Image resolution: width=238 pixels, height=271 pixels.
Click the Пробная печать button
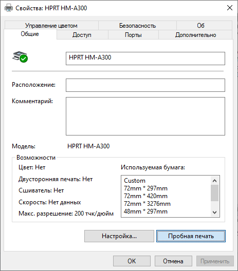191,236
